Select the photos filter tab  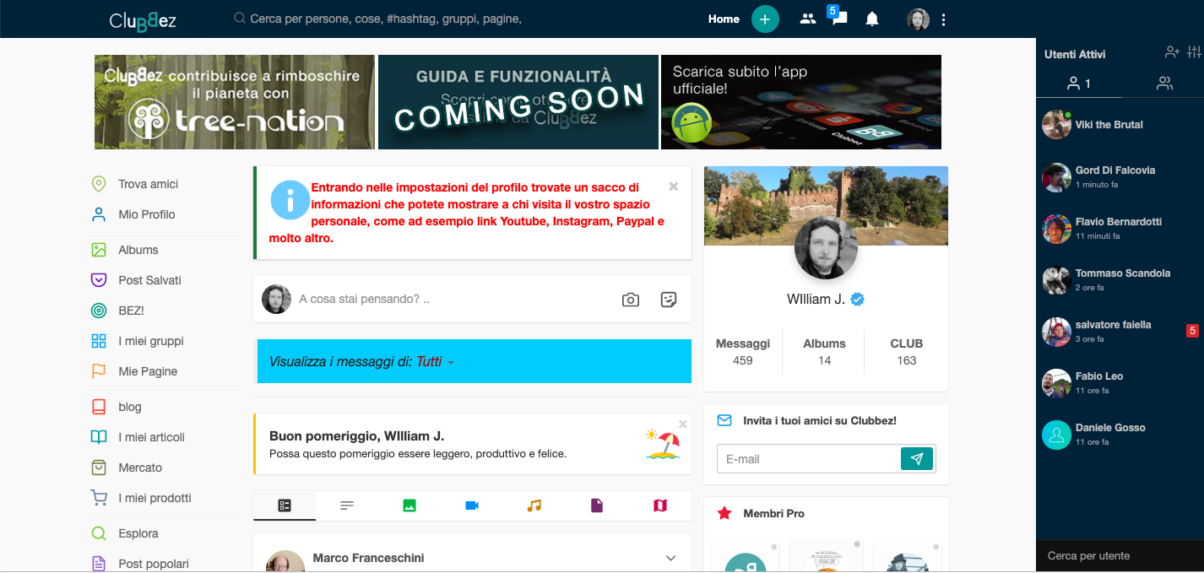pos(409,505)
